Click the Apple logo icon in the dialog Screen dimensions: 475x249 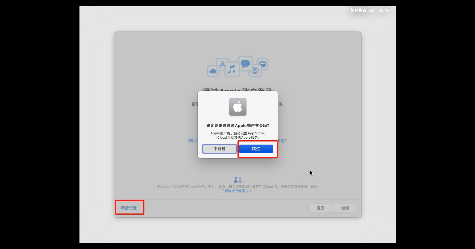point(238,107)
